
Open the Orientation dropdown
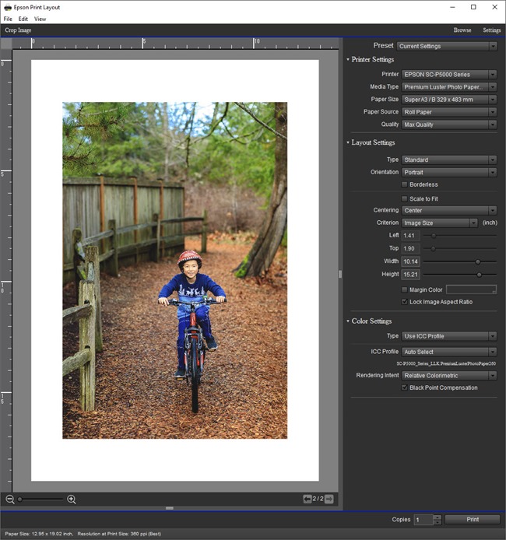[449, 172]
